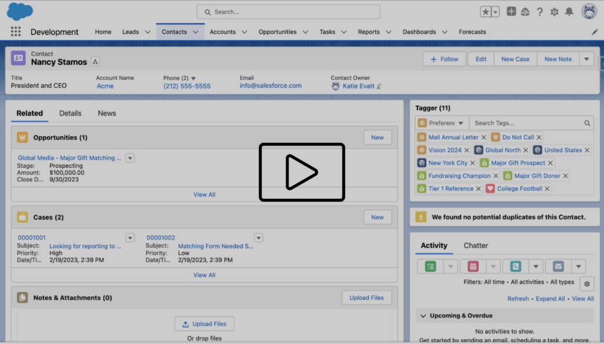Remove the Do Not Call tag
This screenshot has height=344, width=604.
[x=539, y=137]
